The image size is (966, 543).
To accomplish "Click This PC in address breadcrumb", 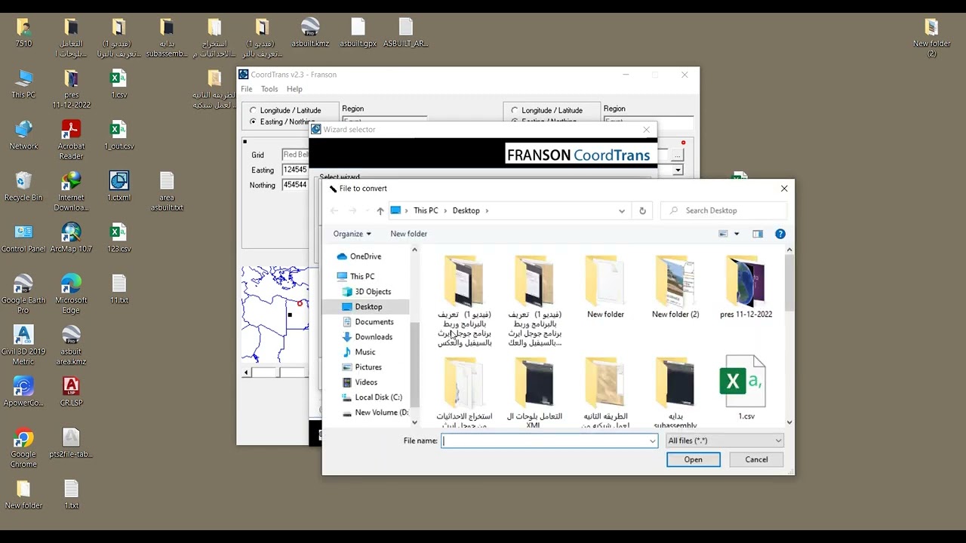I will 426,210.
